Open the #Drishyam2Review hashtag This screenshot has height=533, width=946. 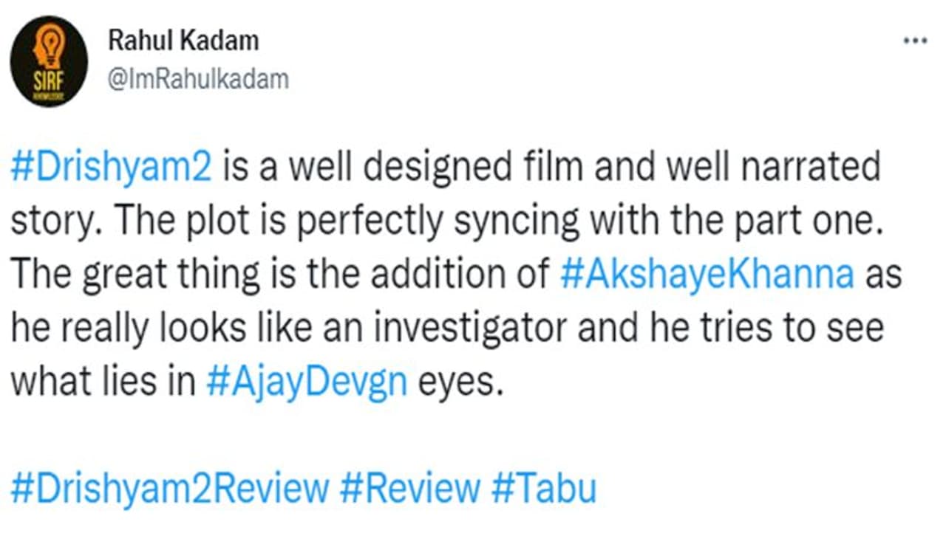pos(169,489)
